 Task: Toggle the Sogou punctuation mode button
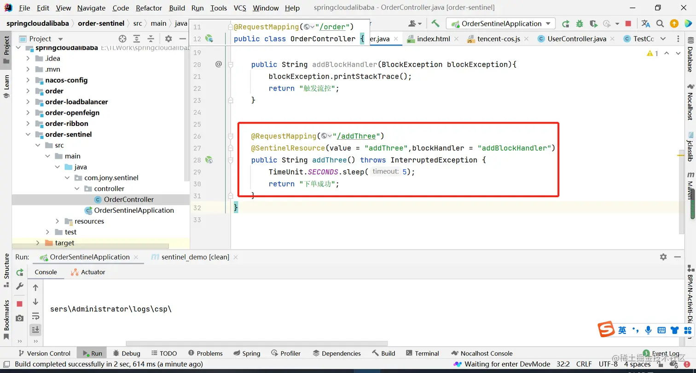tap(636, 330)
